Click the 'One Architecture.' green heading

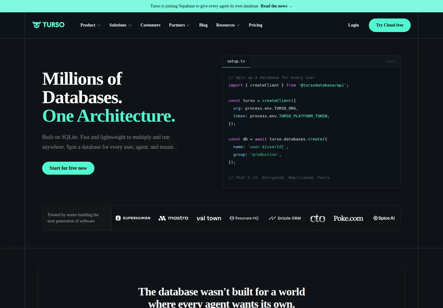(x=109, y=116)
